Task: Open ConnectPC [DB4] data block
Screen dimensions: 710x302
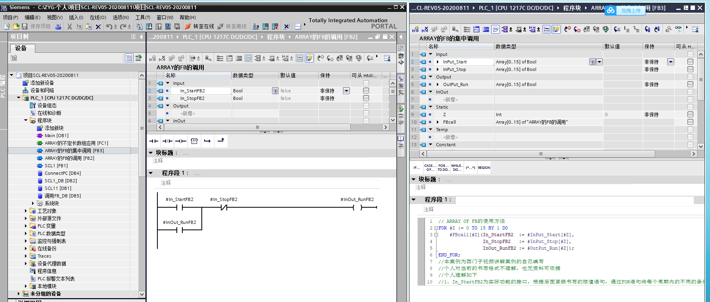Action: pyautogui.click(x=62, y=173)
